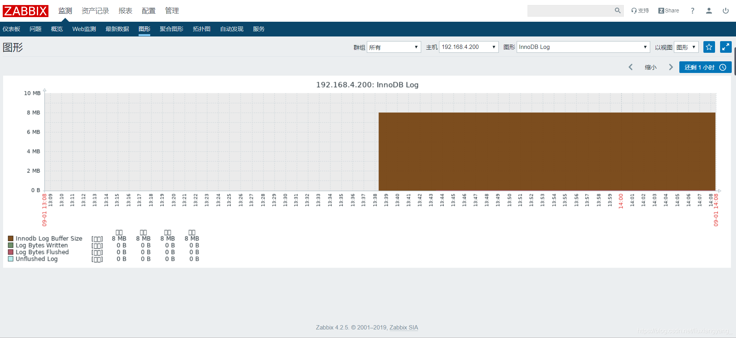Switch to 概览 submenu
Screen dimensions: 736x338
pyautogui.click(x=57, y=29)
